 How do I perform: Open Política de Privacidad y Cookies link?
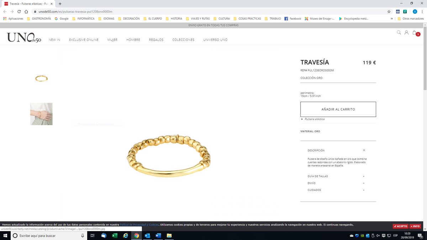[x=139, y=225]
